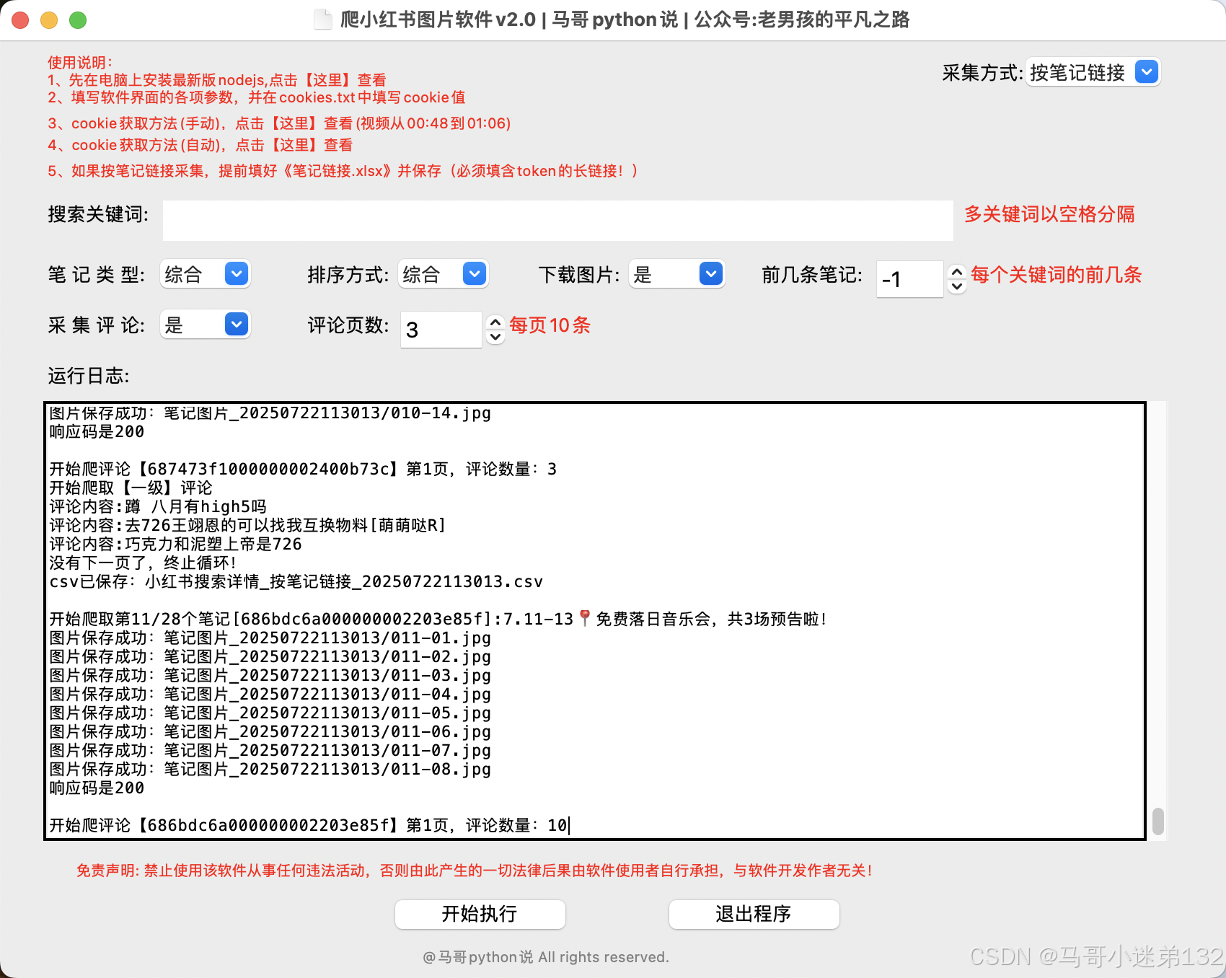
Task: Open the 下载图片 dropdown set to 是
Action: pyautogui.click(x=676, y=274)
